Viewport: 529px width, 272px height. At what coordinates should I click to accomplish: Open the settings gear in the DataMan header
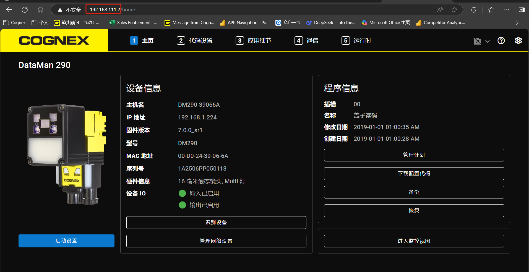click(x=518, y=41)
